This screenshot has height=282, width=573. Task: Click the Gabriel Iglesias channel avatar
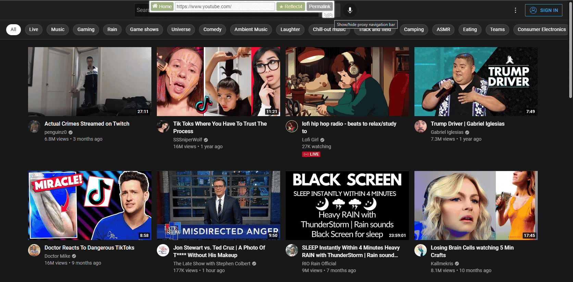pyautogui.click(x=421, y=126)
